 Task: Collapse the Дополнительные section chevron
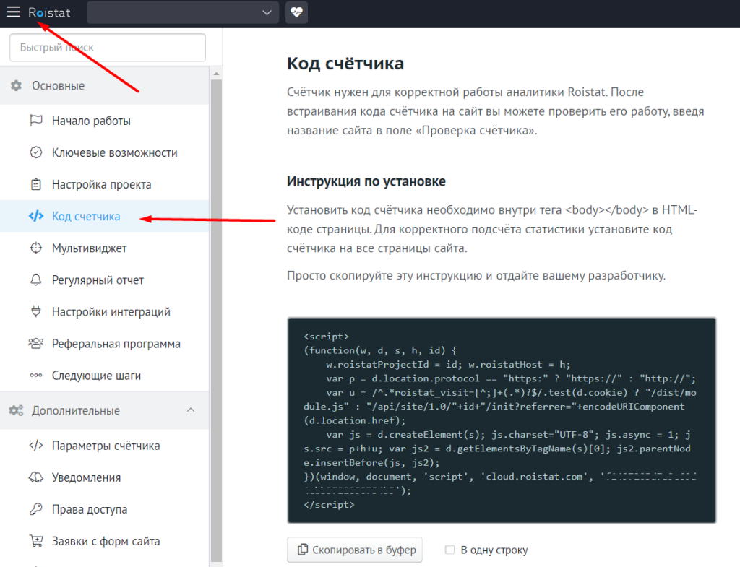(191, 410)
